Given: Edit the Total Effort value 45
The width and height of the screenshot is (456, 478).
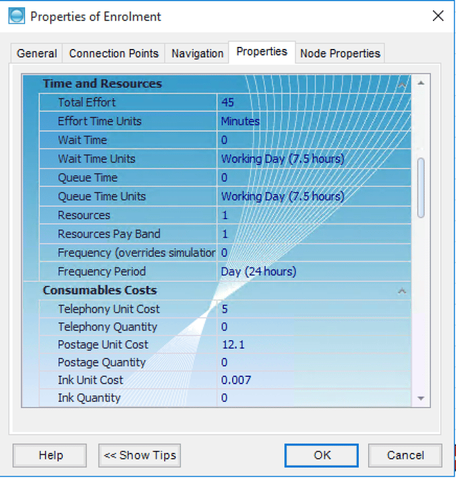Looking at the screenshot, I should tap(314, 102).
